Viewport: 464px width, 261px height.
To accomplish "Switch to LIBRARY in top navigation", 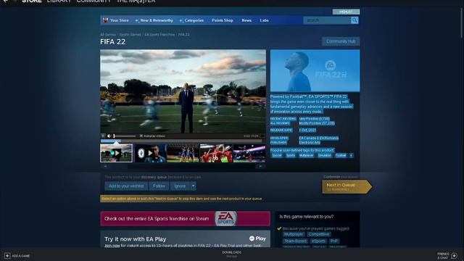I will click(x=59, y=1).
